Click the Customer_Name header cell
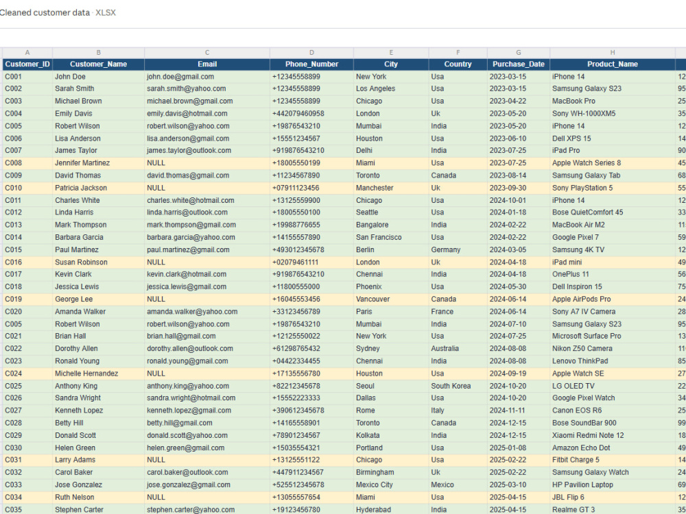This screenshot has width=686, height=514. click(x=98, y=64)
